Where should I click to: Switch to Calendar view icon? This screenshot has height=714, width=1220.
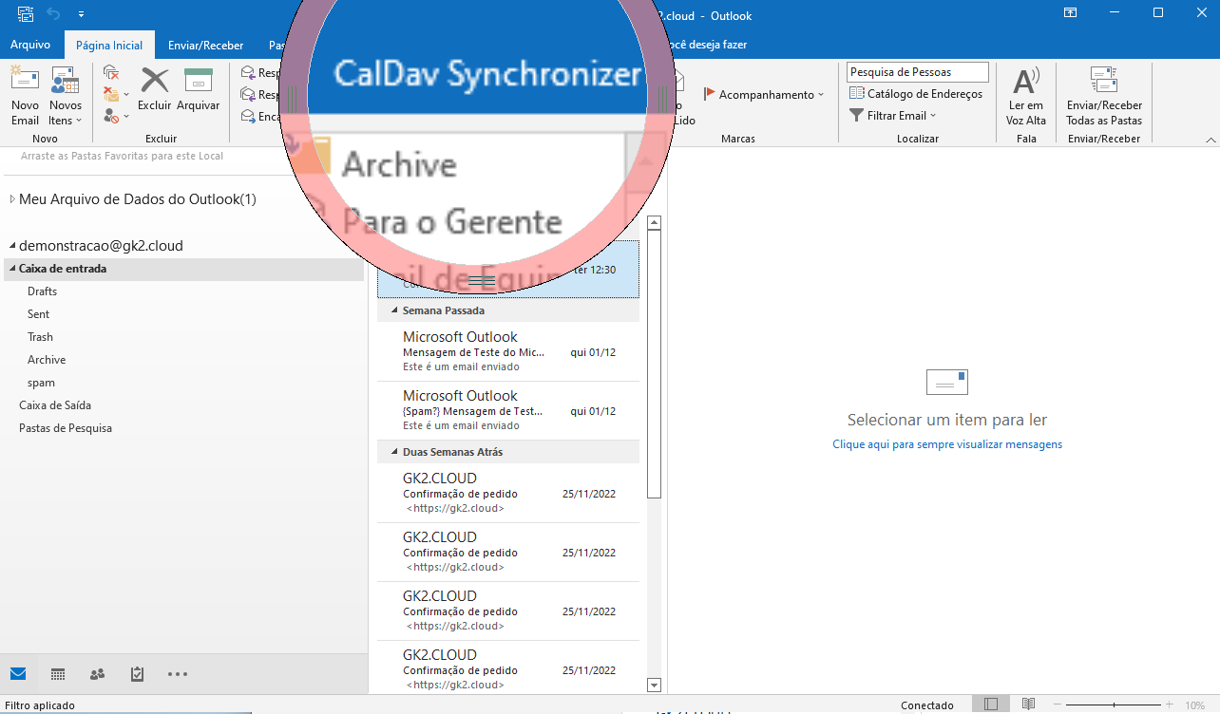(58, 674)
